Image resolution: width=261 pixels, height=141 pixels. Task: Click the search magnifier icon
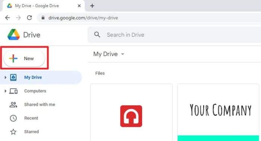click(x=97, y=35)
